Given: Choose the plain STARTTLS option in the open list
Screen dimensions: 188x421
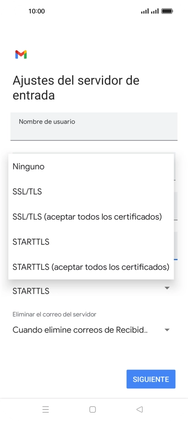Looking at the screenshot, I should [91, 242].
